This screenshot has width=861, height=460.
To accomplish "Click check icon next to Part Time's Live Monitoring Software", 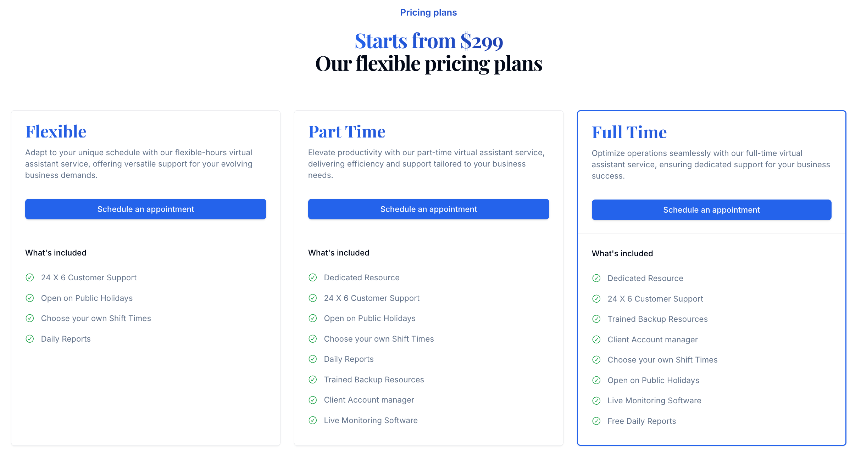I will pyautogui.click(x=313, y=420).
